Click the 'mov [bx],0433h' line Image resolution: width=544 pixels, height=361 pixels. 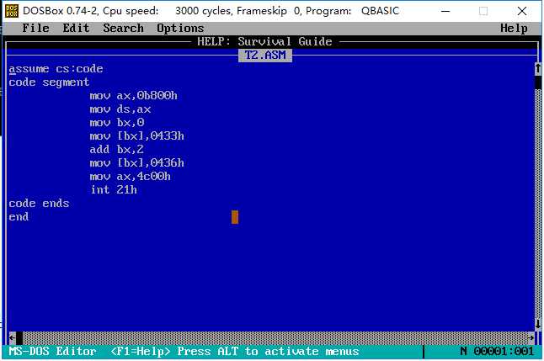[136, 136]
